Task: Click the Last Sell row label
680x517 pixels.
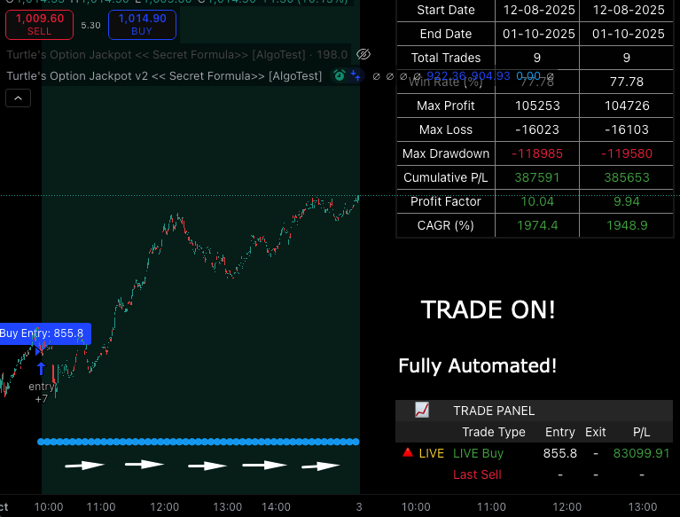Action: click(x=477, y=474)
